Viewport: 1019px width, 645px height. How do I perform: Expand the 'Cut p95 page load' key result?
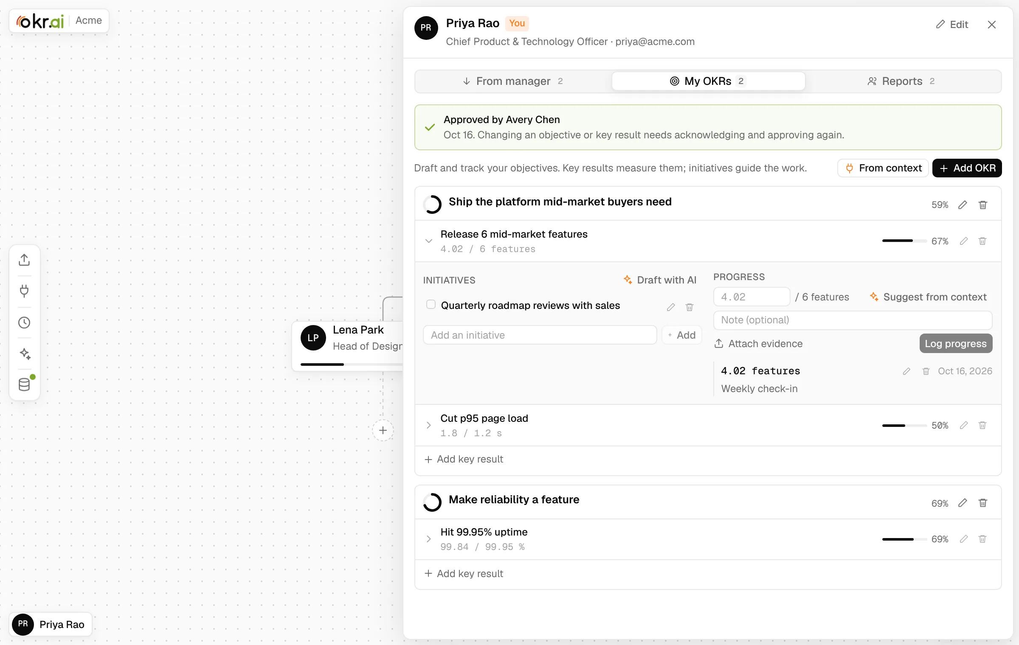pos(428,425)
